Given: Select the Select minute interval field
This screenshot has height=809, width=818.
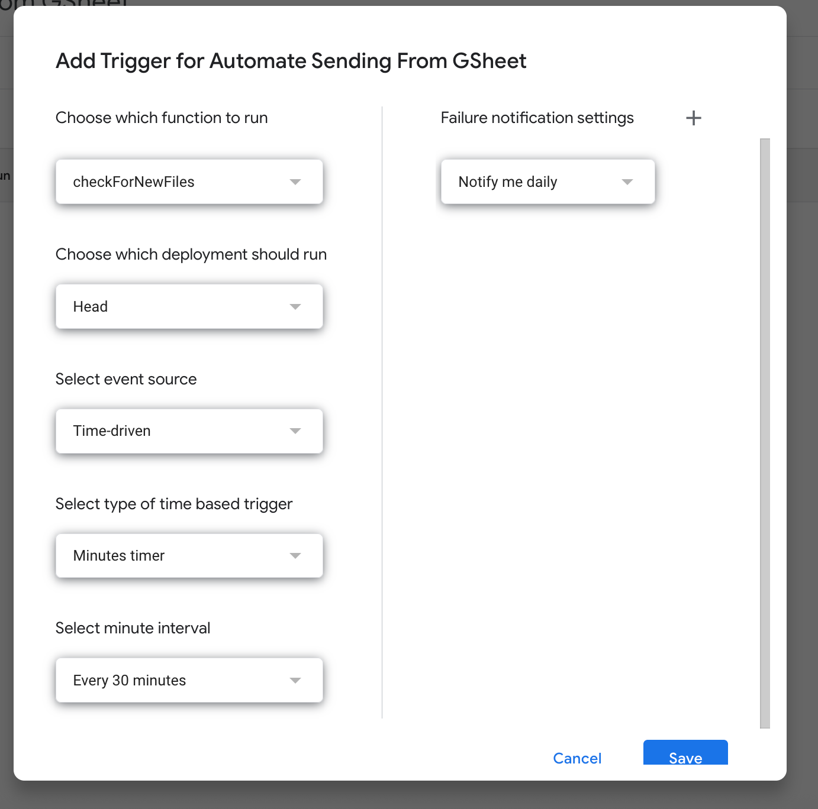Looking at the screenshot, I should [189, 680].
